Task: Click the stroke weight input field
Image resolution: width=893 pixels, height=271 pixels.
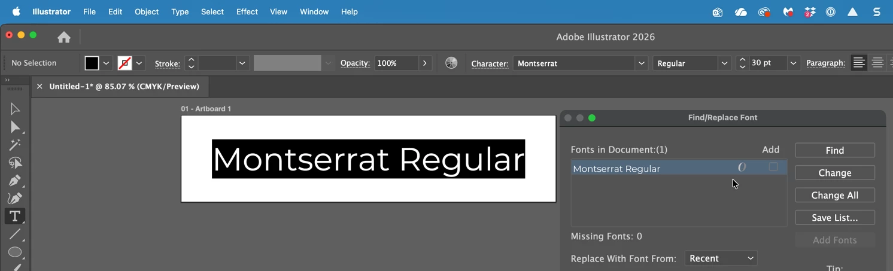Action: [x=217, y=63]
